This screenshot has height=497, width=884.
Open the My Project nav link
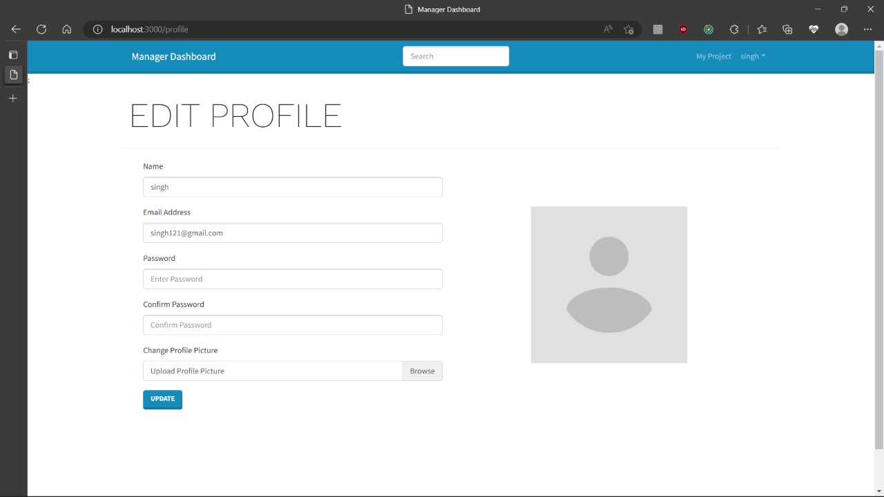[713, 57]
